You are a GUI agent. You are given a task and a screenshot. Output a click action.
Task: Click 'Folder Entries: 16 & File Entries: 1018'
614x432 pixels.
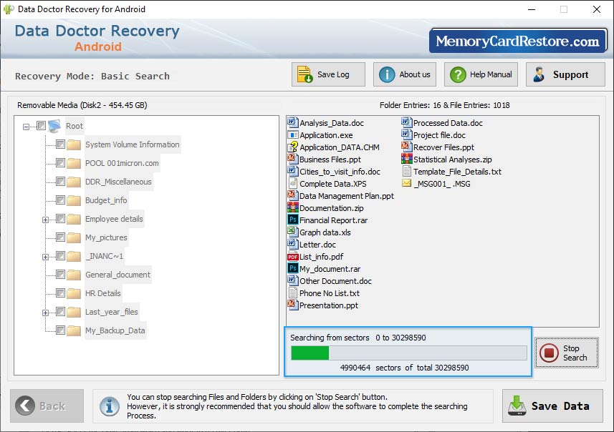tap(444, 105)
